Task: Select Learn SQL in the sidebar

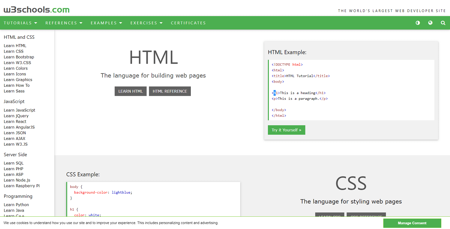Action: (13, 163)
